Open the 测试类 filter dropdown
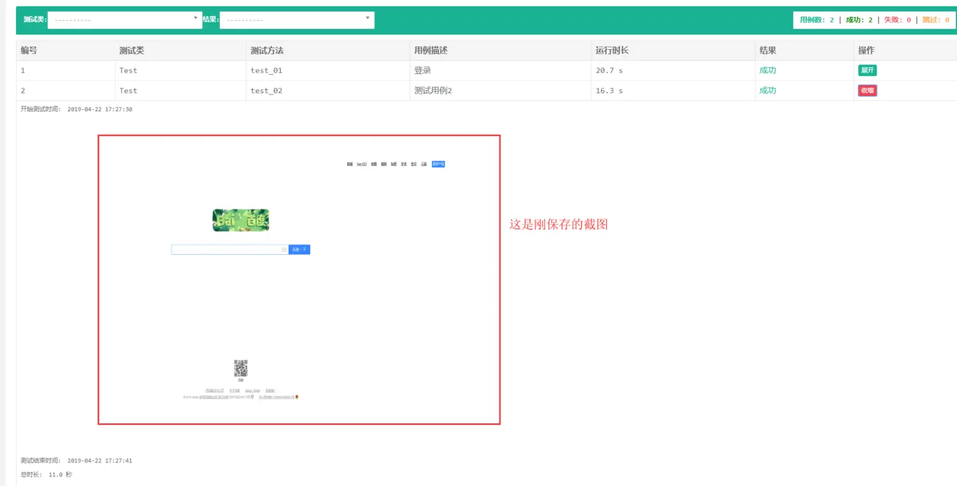The width and height of the screenshot is (957, 486). [125, 20]
